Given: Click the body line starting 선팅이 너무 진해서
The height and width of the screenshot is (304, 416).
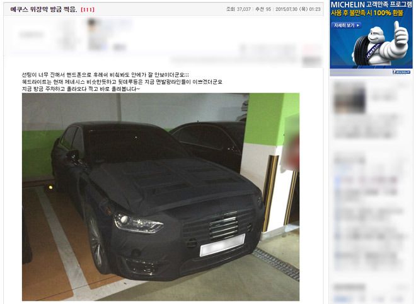Looking at the screenshot, I should pos(105,75).
